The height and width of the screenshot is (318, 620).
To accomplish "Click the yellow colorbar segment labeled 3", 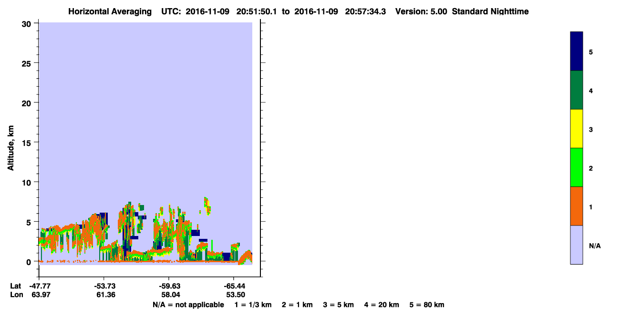I will point(577,129).
